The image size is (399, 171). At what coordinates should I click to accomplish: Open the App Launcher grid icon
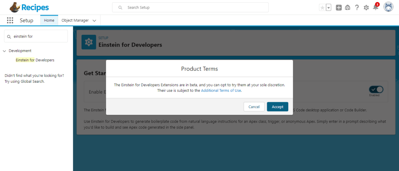point(10,20)
